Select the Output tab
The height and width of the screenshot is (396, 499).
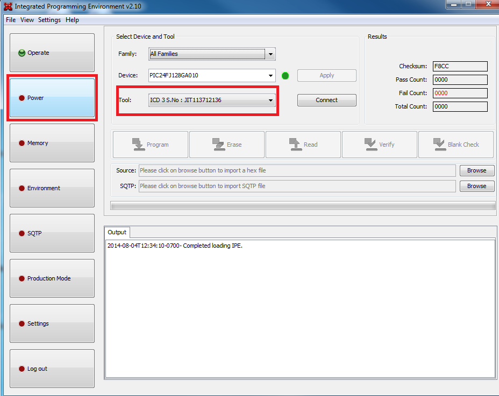(x=117, y=232)
